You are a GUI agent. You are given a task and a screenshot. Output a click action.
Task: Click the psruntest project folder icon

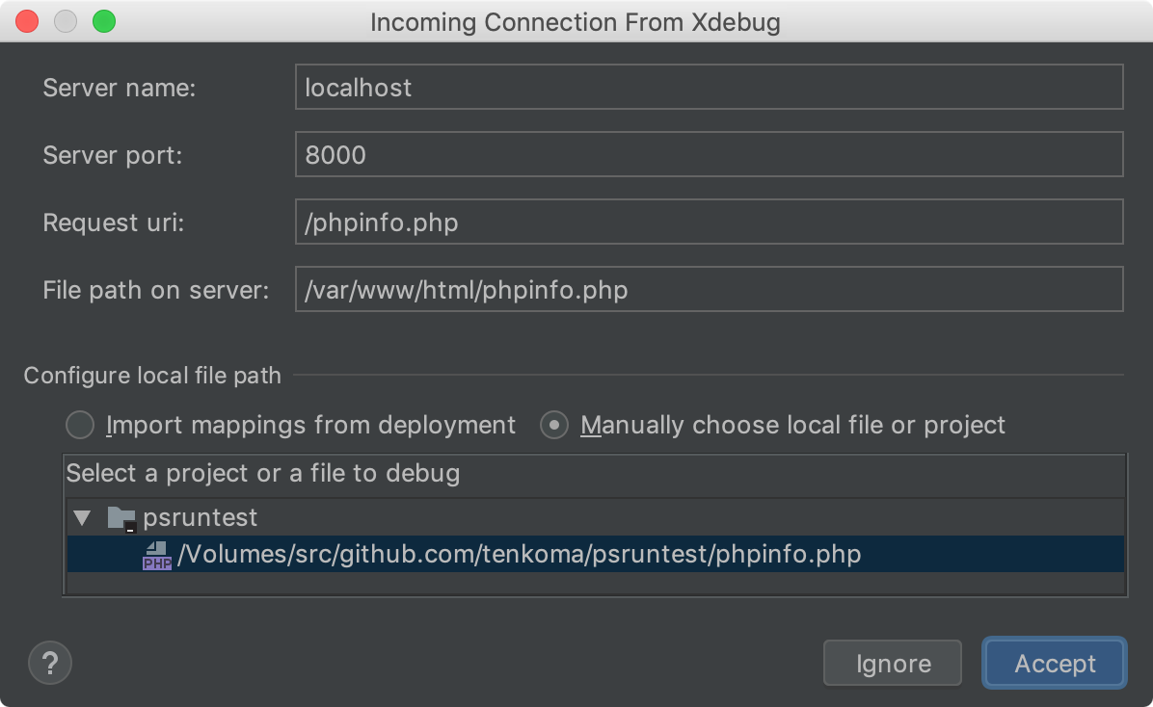pyautogui.click(x=121, y=518)
